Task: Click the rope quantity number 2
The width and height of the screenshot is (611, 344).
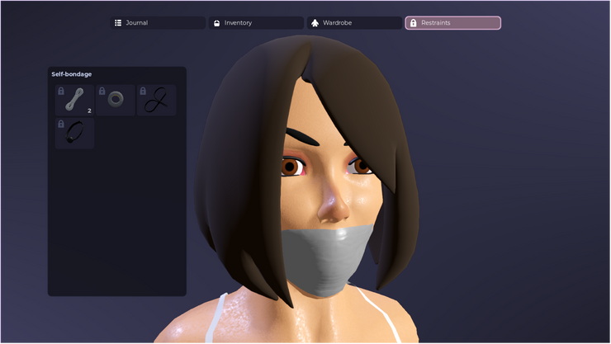Action: (x=89, y=111)
